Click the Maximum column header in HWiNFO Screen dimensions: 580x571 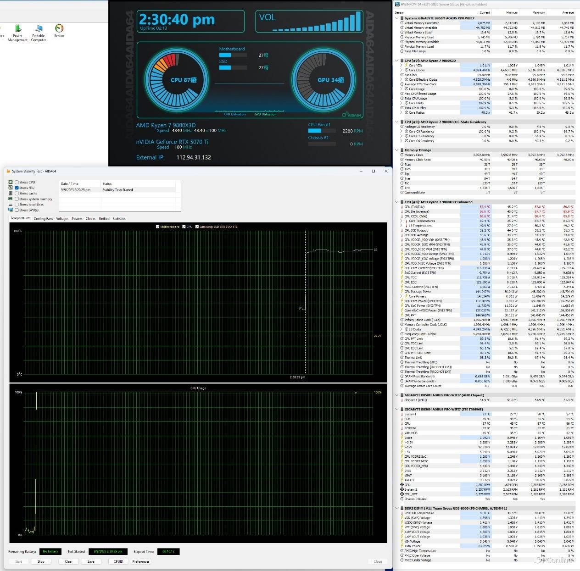pyautogui.click(x=538, y=12)
